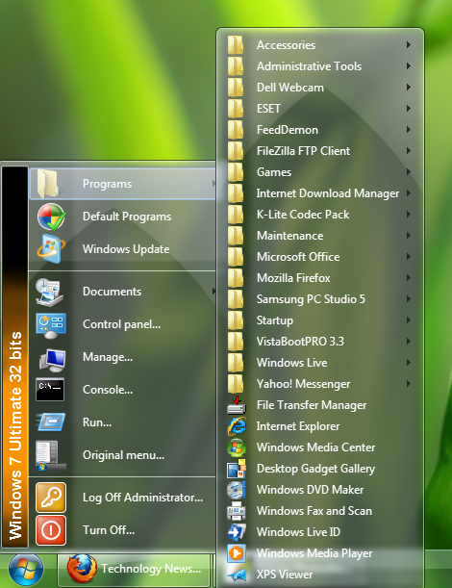Choose the Original menu... entry
The height and width of the screenshot is (588, 452).
coord(122,455)
